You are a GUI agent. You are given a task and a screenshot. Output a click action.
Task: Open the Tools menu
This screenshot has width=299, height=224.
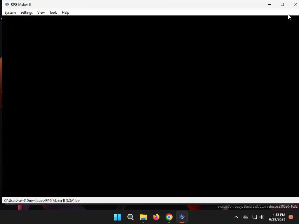click(53, 13)
